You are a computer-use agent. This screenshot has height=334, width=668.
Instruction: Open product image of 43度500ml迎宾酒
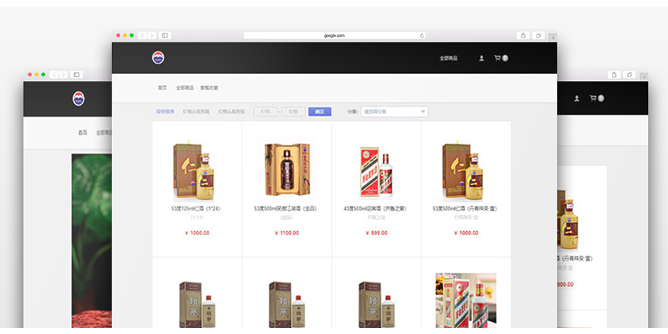[377, 172]
